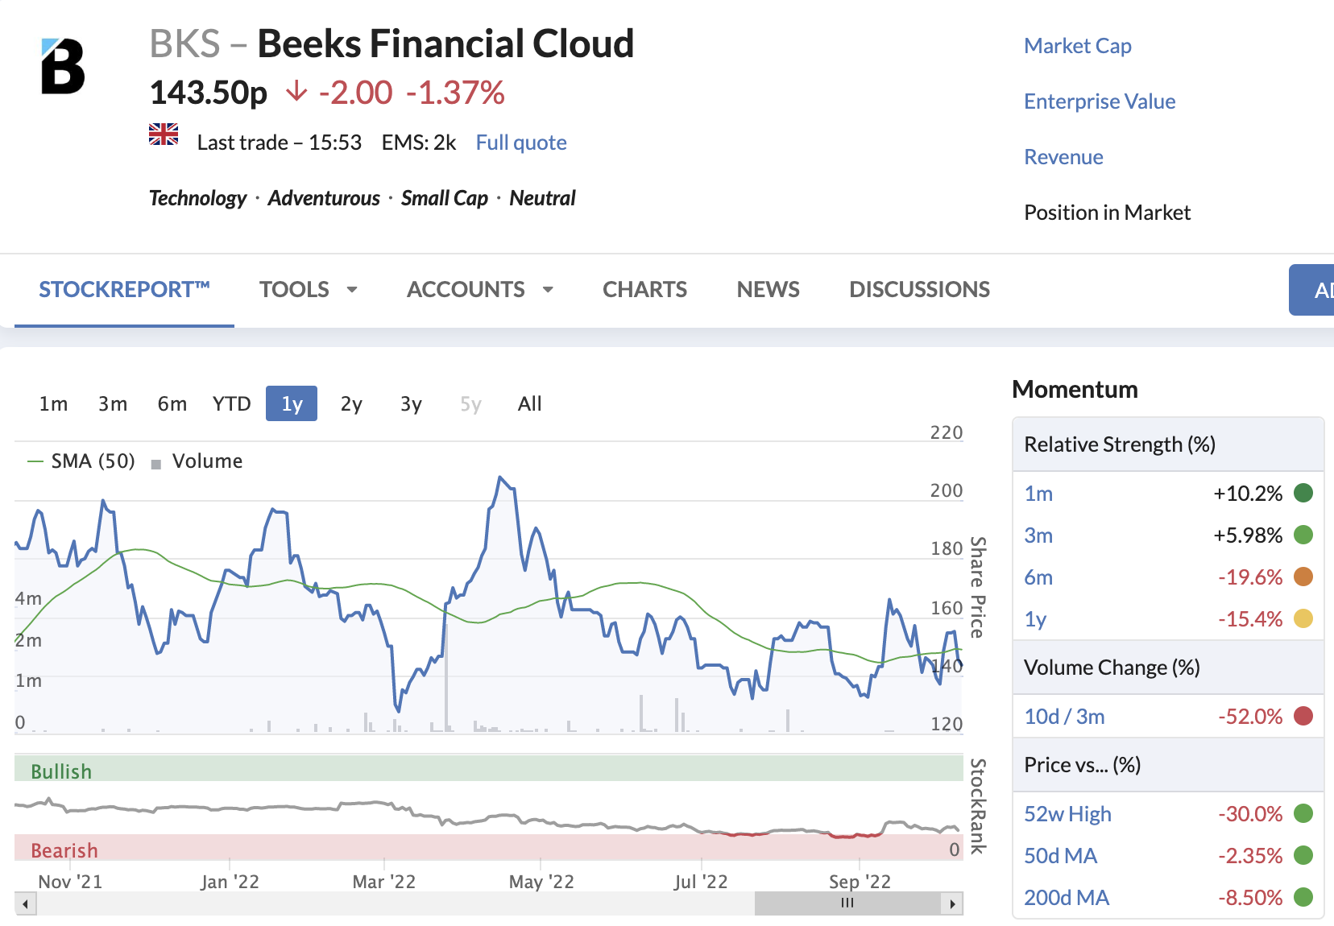Select the 2y chart range
Screen dimensions: 1334x926
(x=351, y=403)
